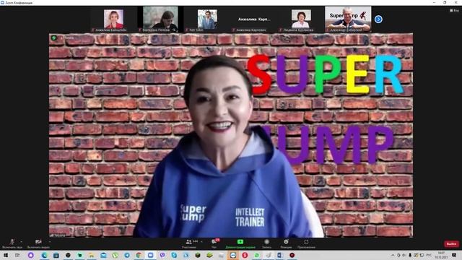
Task: Open Skype from the taskbar
Action: point(174,255)
